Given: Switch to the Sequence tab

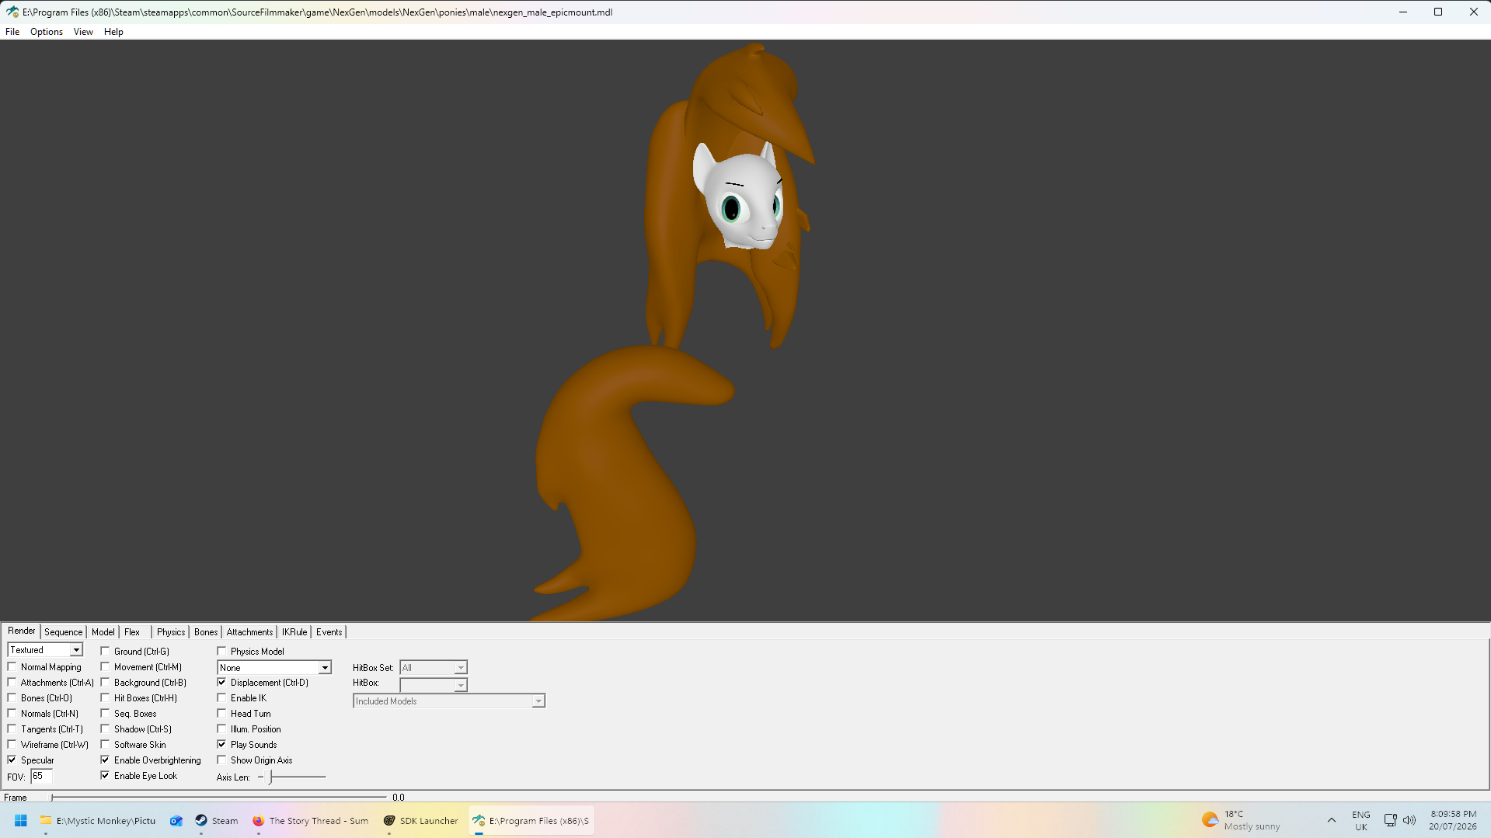Looking at the screenshot, I should click(x=63, y=632).
